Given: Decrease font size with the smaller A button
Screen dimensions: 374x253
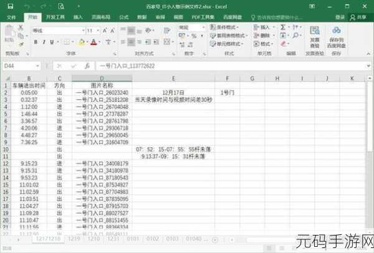Looking at the screenshot, I should pos(112,31).
